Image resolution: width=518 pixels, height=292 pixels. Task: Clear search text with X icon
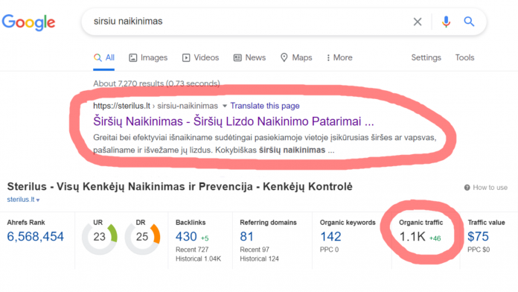point(418,22)
